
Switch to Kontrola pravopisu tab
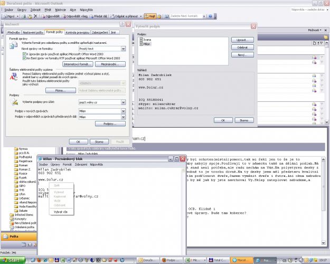(x=78, y=32)
